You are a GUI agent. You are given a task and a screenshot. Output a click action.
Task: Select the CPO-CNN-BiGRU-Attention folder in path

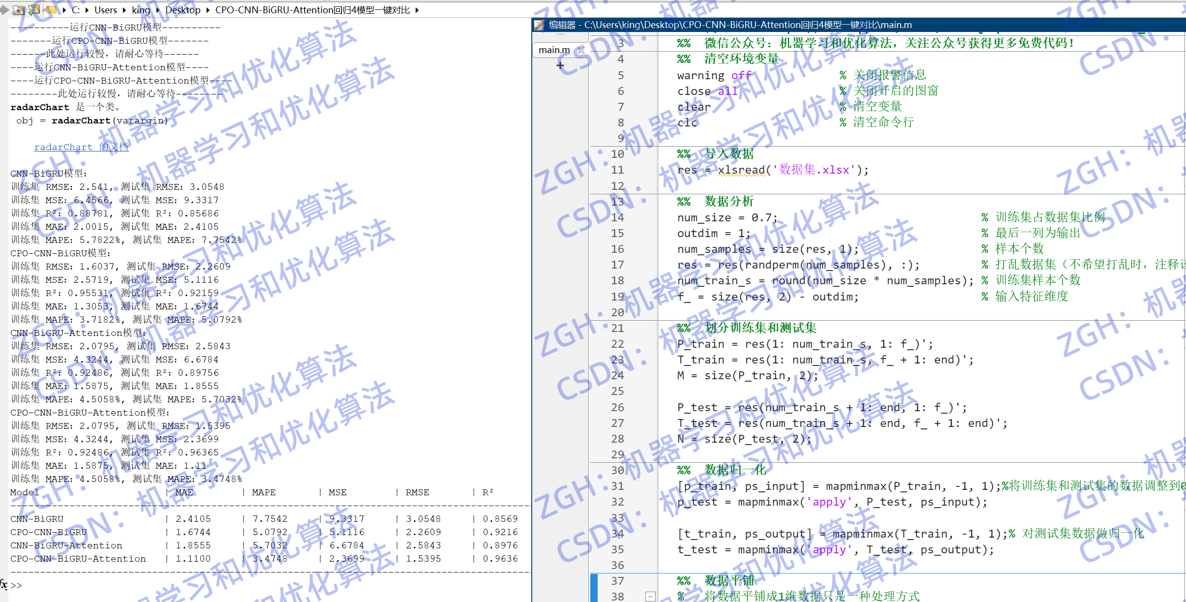point(312,10)
